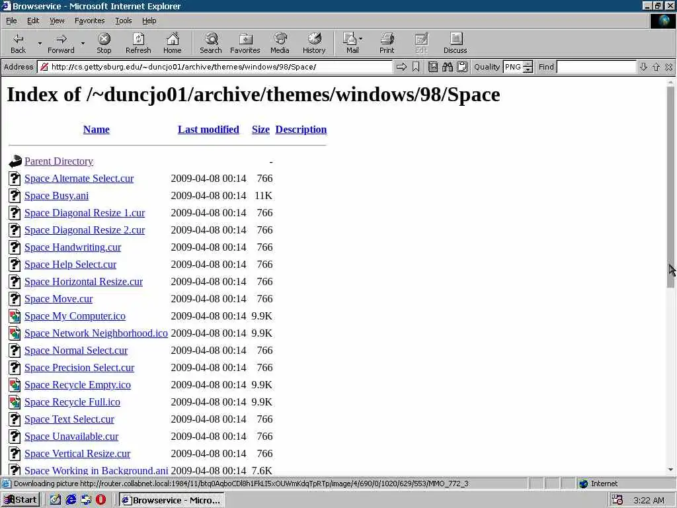
Task: Open the Media pane
Action: click(x=280, y=43)
